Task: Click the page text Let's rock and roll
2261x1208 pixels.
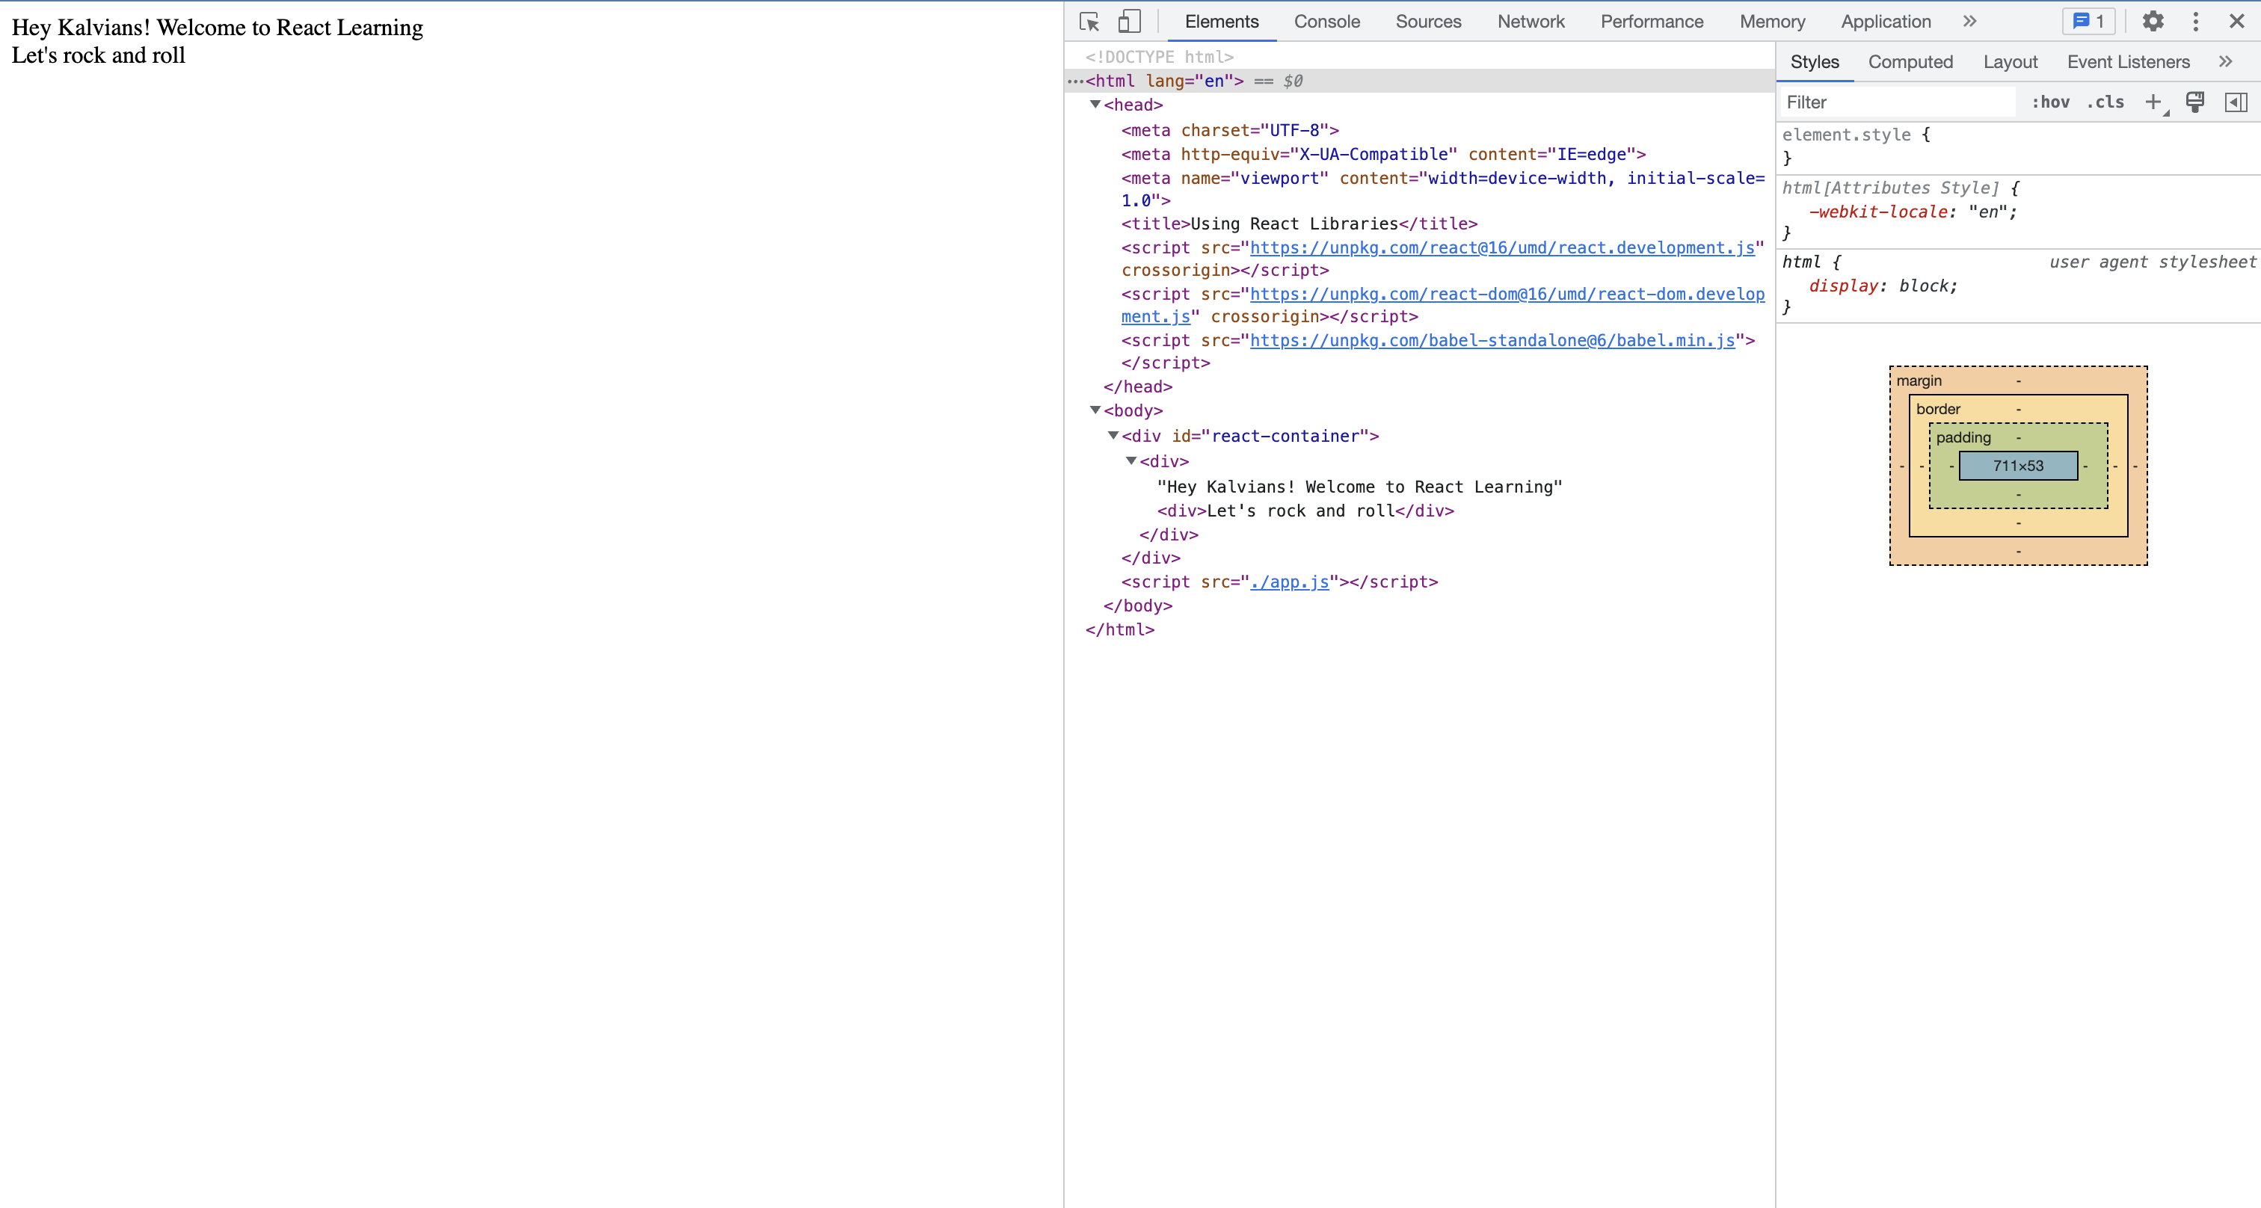Action: (98, 55)
